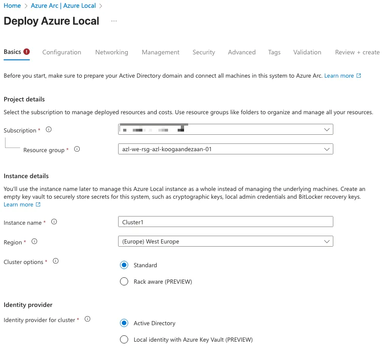Open the Region dropdown

(225, 241)
